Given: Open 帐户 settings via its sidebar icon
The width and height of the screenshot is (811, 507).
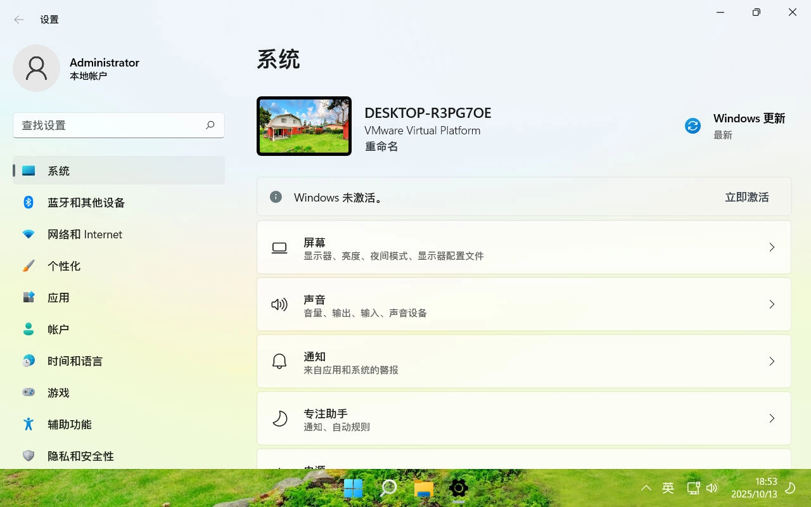Looking at the screenshot, I should tap(28, 329).
